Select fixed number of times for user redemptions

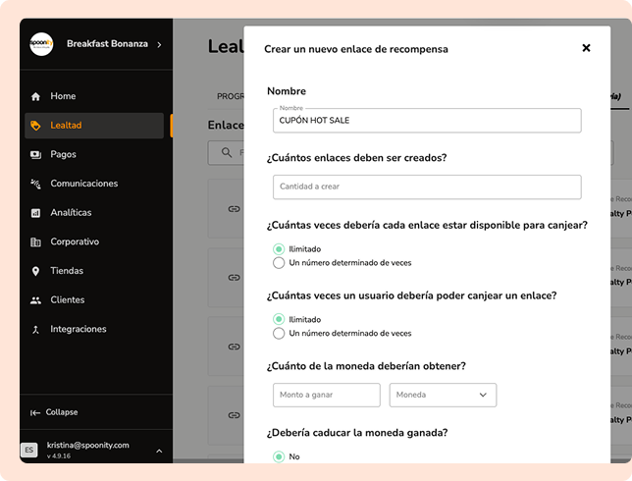click(279, 334)
